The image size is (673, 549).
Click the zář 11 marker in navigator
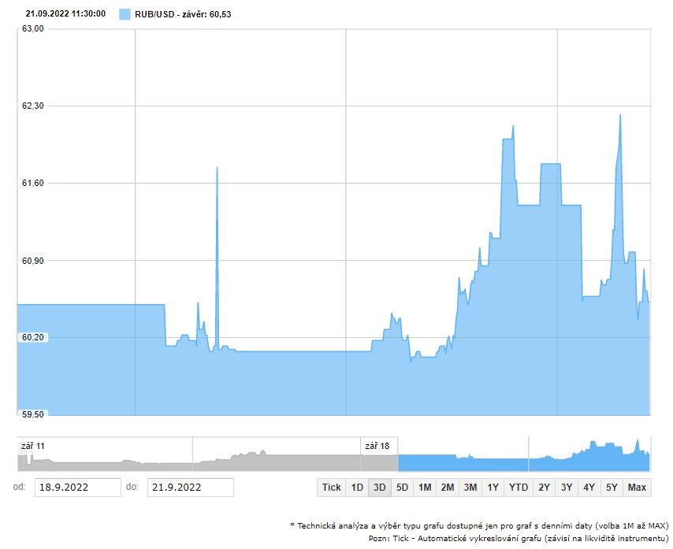(33, 446)
